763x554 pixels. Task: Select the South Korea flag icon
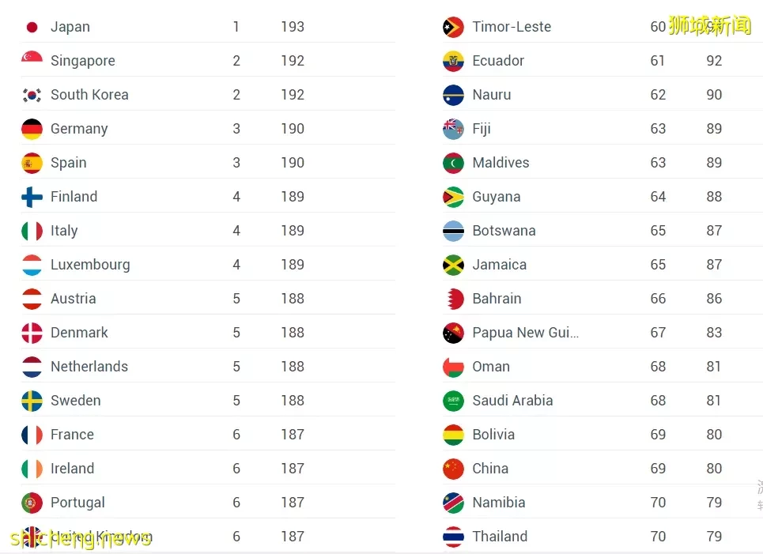point(32,95)
